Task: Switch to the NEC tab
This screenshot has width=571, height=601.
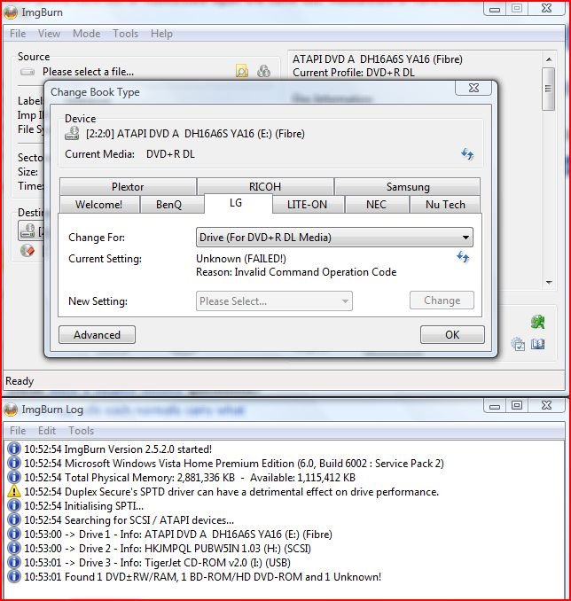Action: click(x=377, y=204)
